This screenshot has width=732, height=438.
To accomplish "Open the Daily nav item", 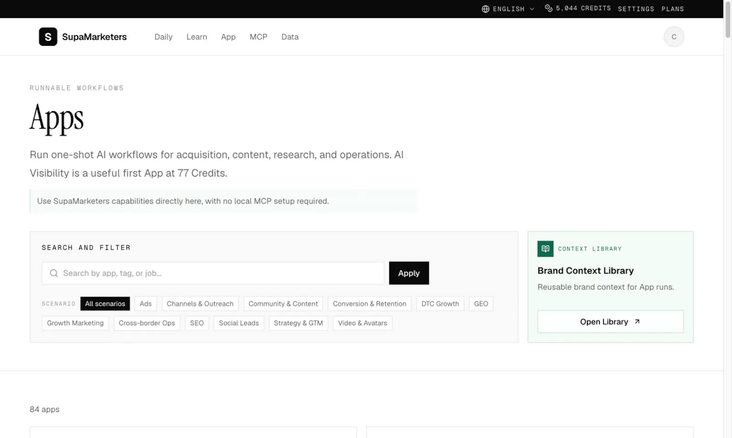I will pos(163,37).
